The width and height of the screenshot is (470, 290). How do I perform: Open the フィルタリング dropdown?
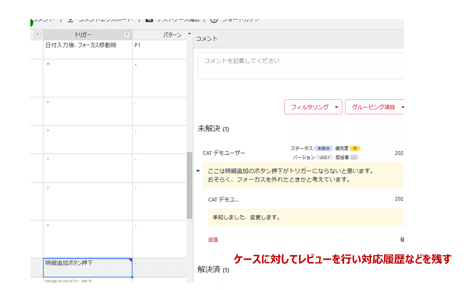point(313,107)
